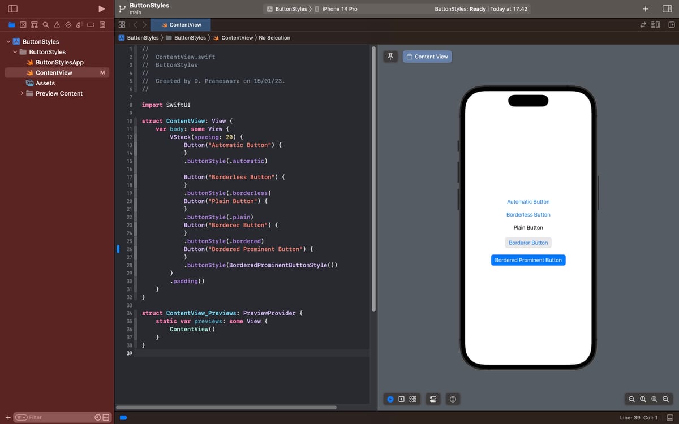This screenshot has height=424, width=679.
Task: Open the Symbol navigator icon
Action: pos(35,25)
